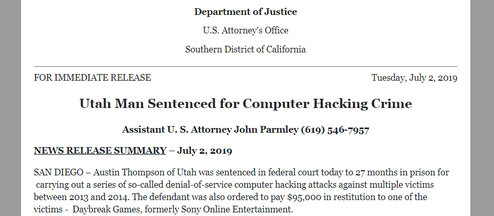This screenshot has width=494, height=216.
Task: Click the $95,000 restitution amount
Action: coord(304,197)
